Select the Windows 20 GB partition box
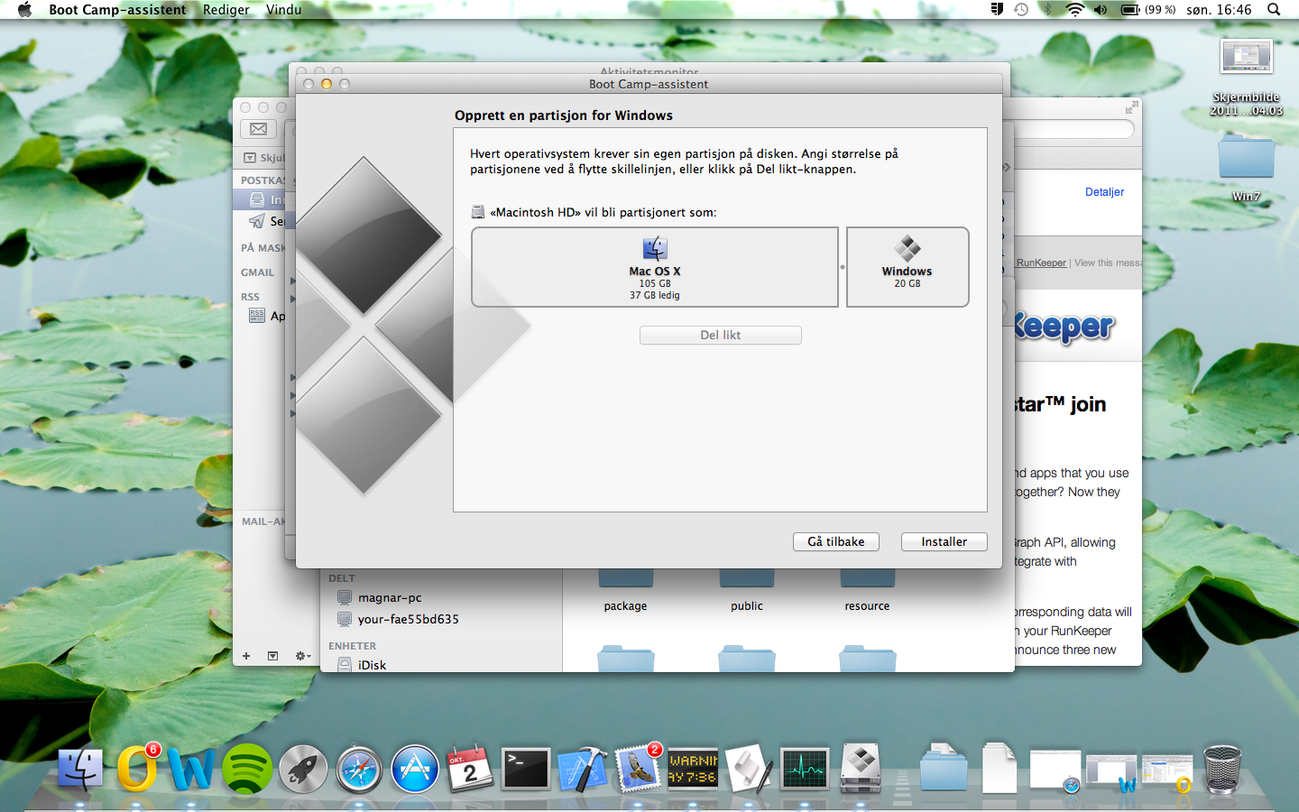 point(907,267)
